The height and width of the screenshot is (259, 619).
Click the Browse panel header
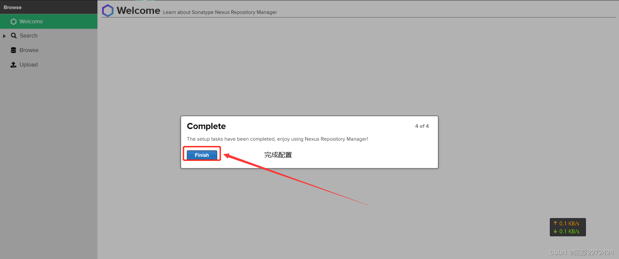[x=49, y=7]
